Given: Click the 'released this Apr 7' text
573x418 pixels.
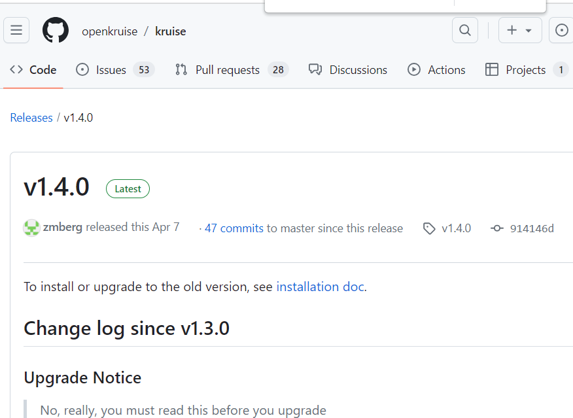Looking at the screenshot, I should pyautogui.click(x=133, y=227).
